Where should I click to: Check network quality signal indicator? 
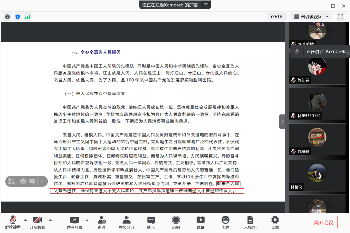coord(28,17)
